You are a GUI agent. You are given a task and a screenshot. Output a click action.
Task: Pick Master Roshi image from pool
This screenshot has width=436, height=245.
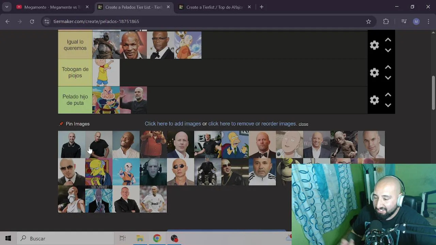(72, 199)
